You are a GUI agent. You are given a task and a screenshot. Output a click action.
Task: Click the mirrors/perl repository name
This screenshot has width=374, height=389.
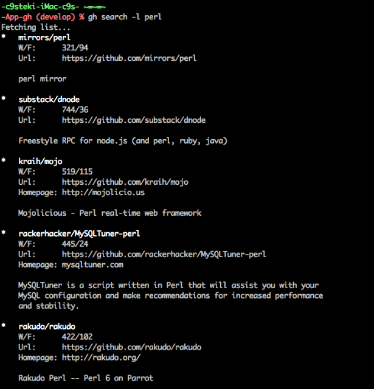tap(44, 38)
